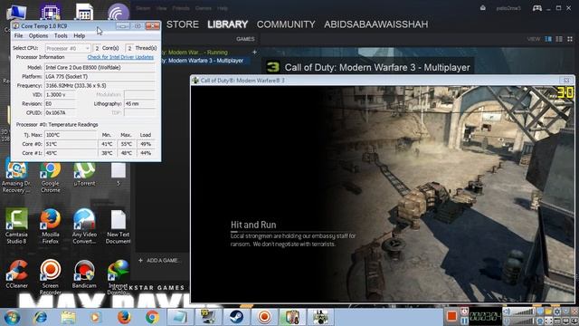This screenshot has width=579, height=326.
Task: Click the Frequency value field in Core Temp
Action: click(100, 85)
